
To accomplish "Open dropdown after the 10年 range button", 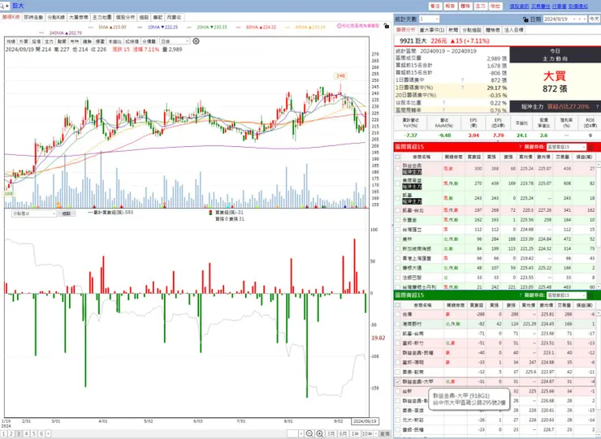I will tap(376, 433).
